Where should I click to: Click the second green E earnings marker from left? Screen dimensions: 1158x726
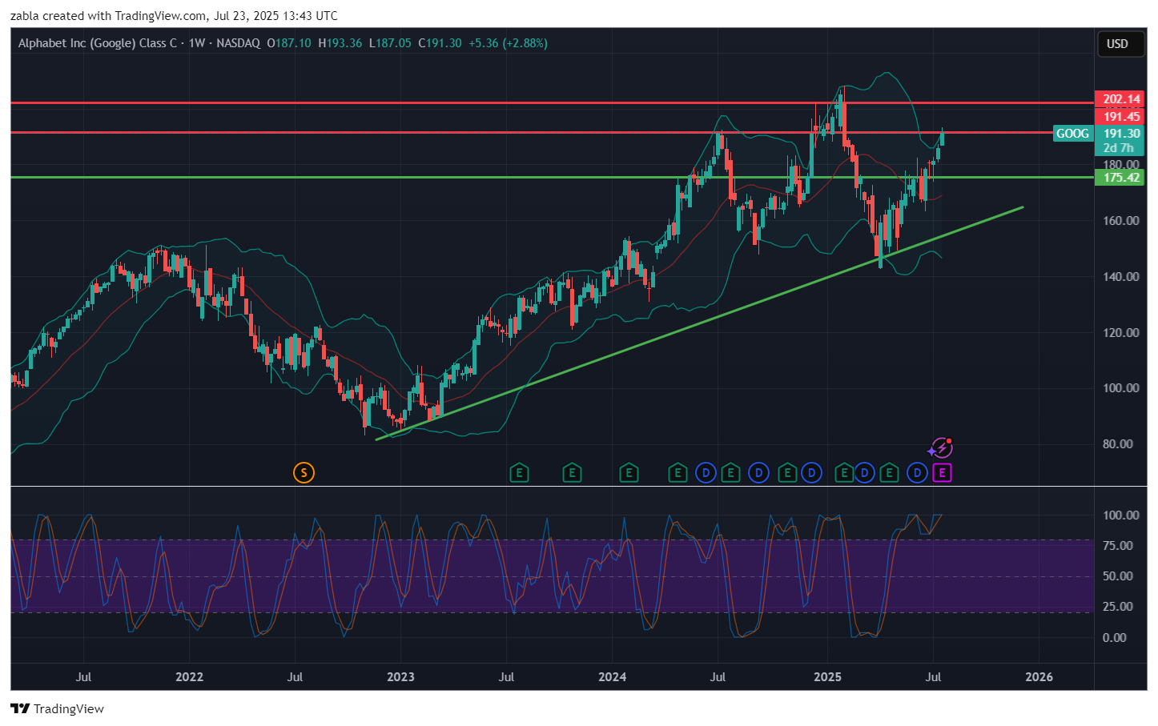[x=572, y=473]
